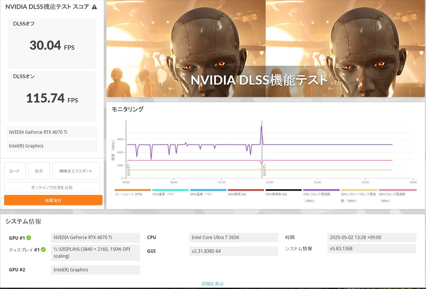Click the GUI version v2.31.8385 64 value
The image size is (426, 289).
click(x=234, y=251)
